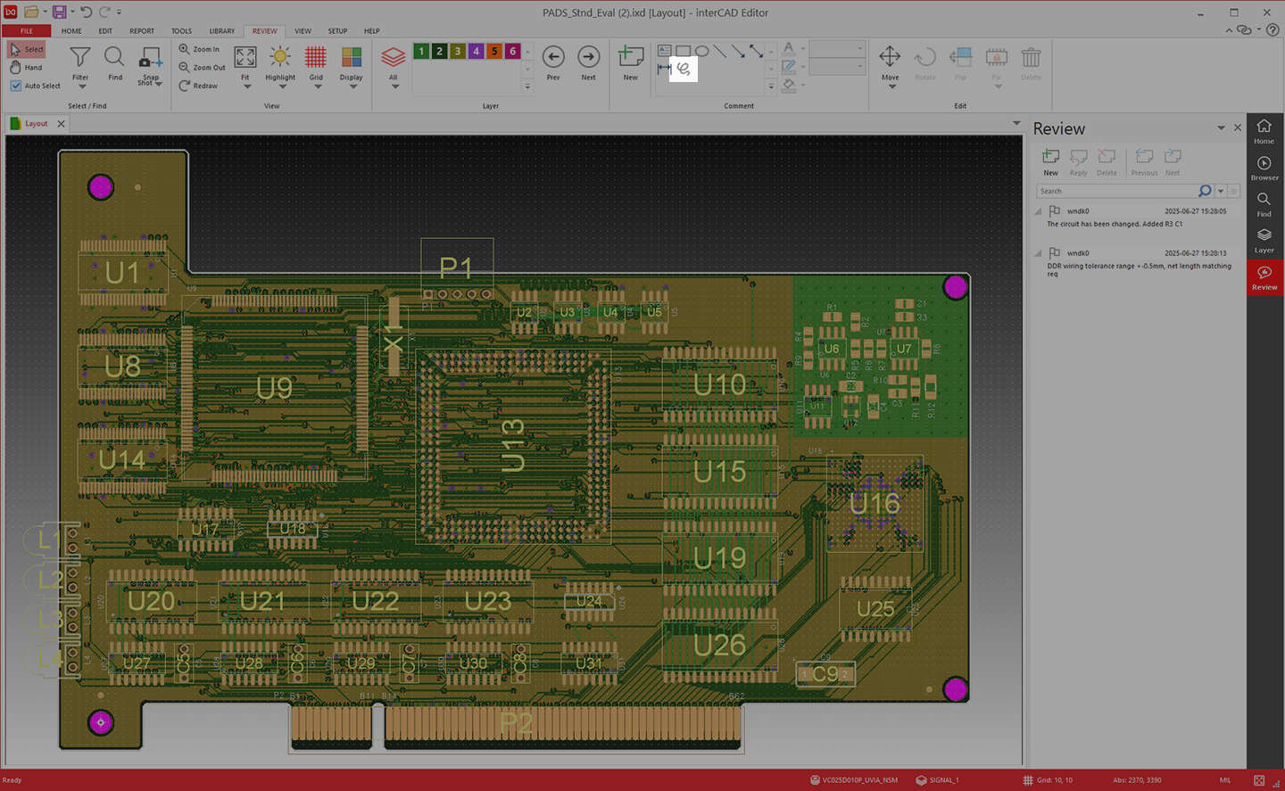Viewport: 1285px width, 791px height.
Task: Select the rectangle comment shape
Action: point(684,51)
